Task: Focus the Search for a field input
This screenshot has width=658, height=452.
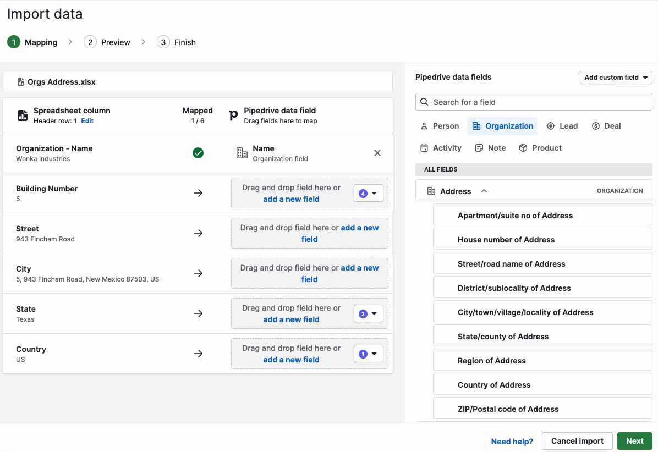Action: 534,102
